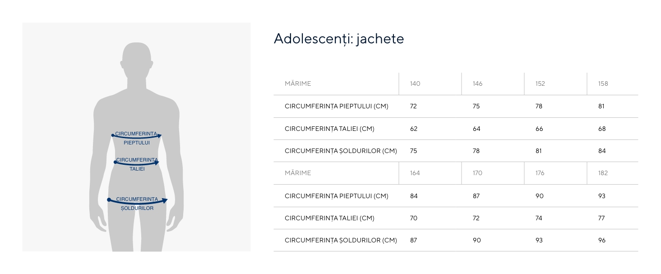Click waist circumference value for size 182
This screenshot has width=661, height=274.
(x=602, y=218)
